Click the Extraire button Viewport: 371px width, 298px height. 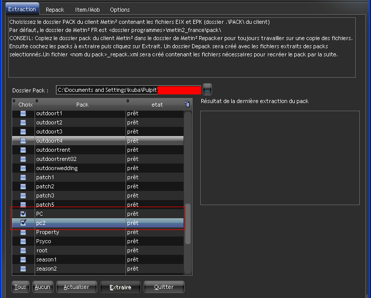120,287
